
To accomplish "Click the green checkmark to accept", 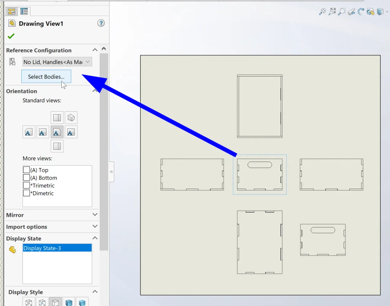I will [x=11, y=36].
